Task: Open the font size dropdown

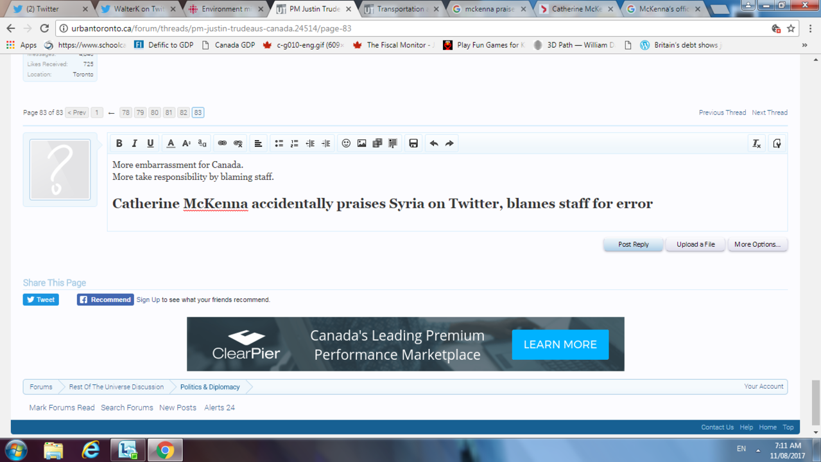Action: tap(186, 143)
